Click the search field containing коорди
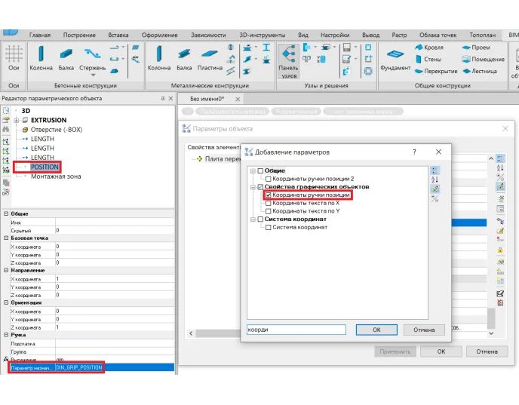The height and width of the screenshot is (405, 519). pos(296,330)
